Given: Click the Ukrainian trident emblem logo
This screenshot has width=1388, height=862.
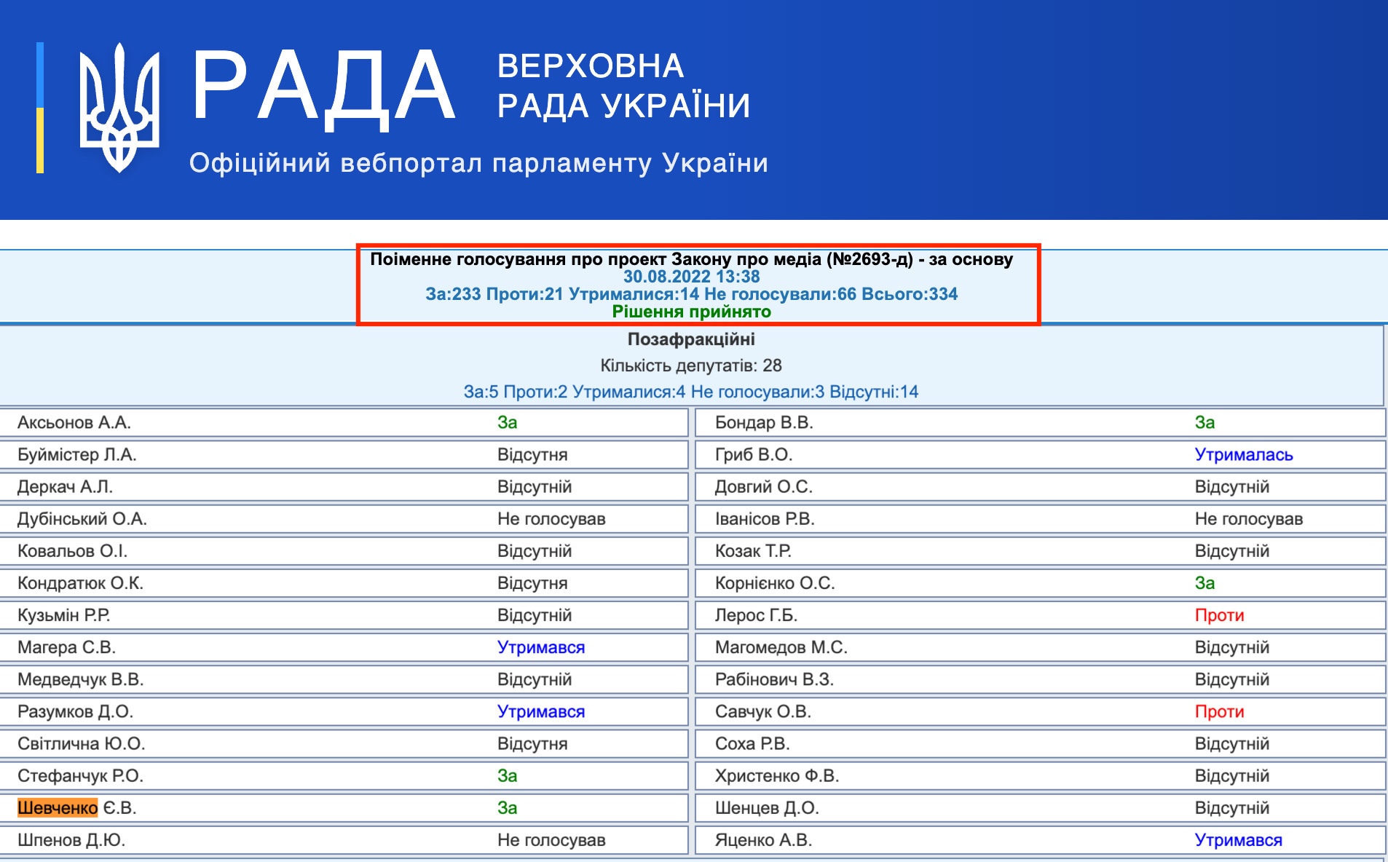Looking at the screenshot, I should (x=119, y=108).
